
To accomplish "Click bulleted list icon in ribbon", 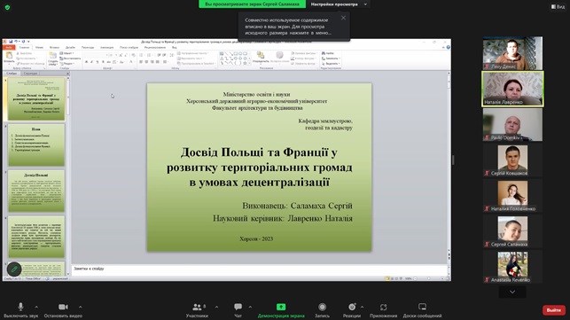I will (141, 55).
